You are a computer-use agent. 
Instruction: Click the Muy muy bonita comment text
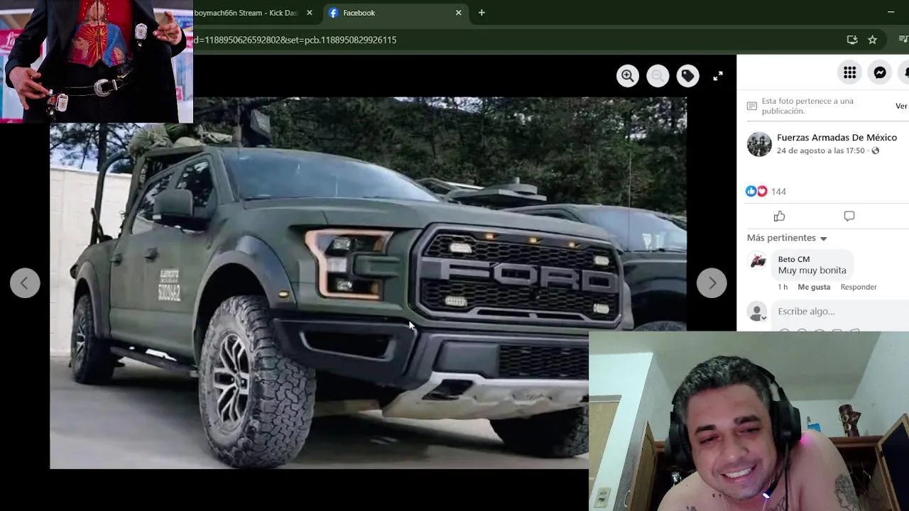tap(812, 270)
